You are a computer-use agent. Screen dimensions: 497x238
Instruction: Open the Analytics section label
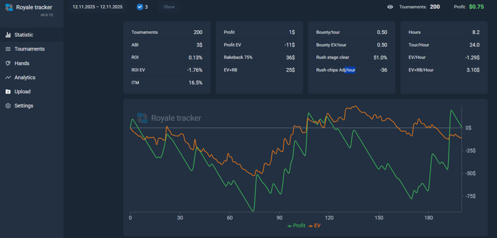[x=25, y=78]
